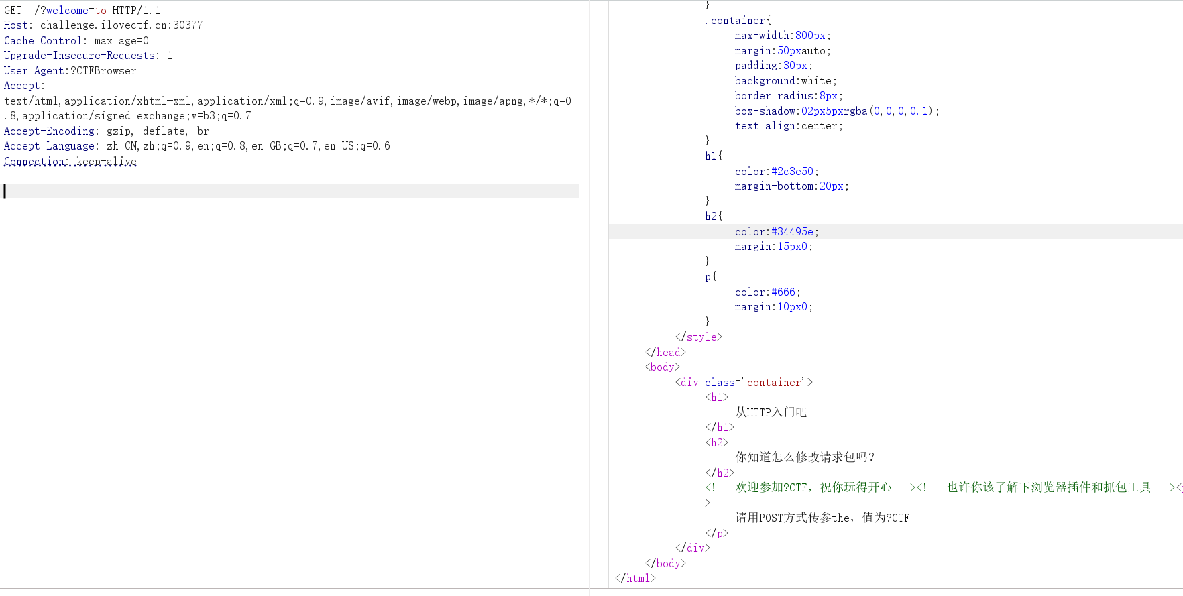Click the comment about 浏览器插件和抓包工具
The width and height of the screenshot is (1183, 596).
pyautogui.click(x=1046, y=487)
